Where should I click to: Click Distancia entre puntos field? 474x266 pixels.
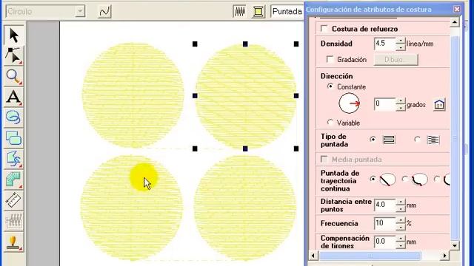pos(384,205)
